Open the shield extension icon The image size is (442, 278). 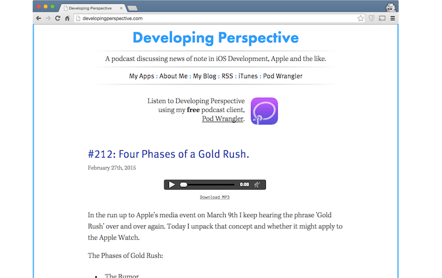coord(372,19)
